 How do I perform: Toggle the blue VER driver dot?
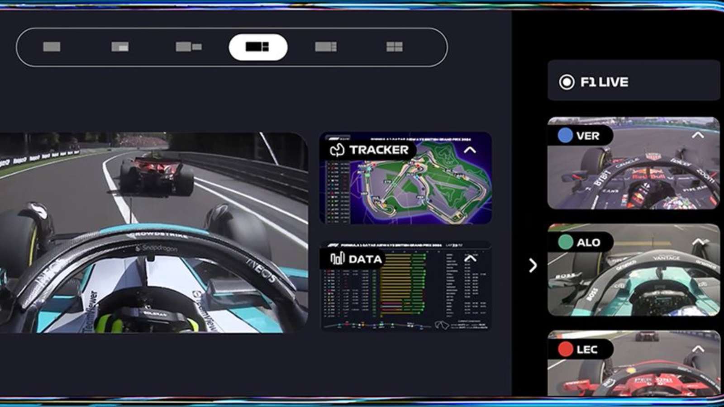pyautogui.click(x=565, y=136)
